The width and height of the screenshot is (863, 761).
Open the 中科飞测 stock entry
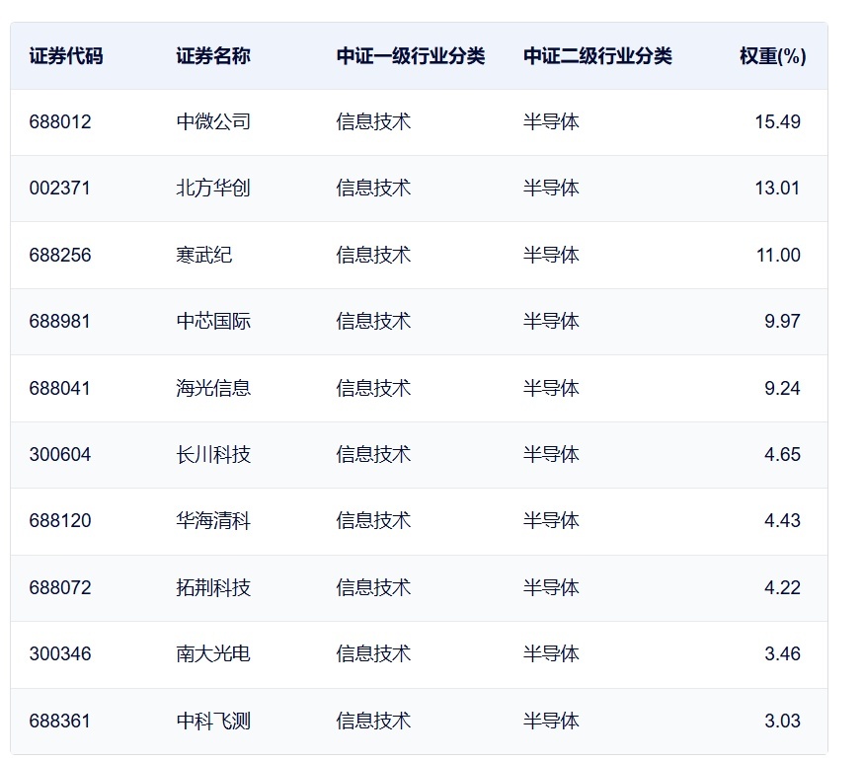point(213,721)
